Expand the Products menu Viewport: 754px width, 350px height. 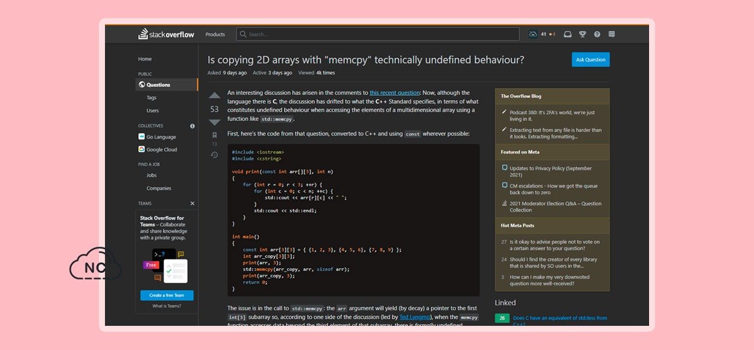[215, 34]
